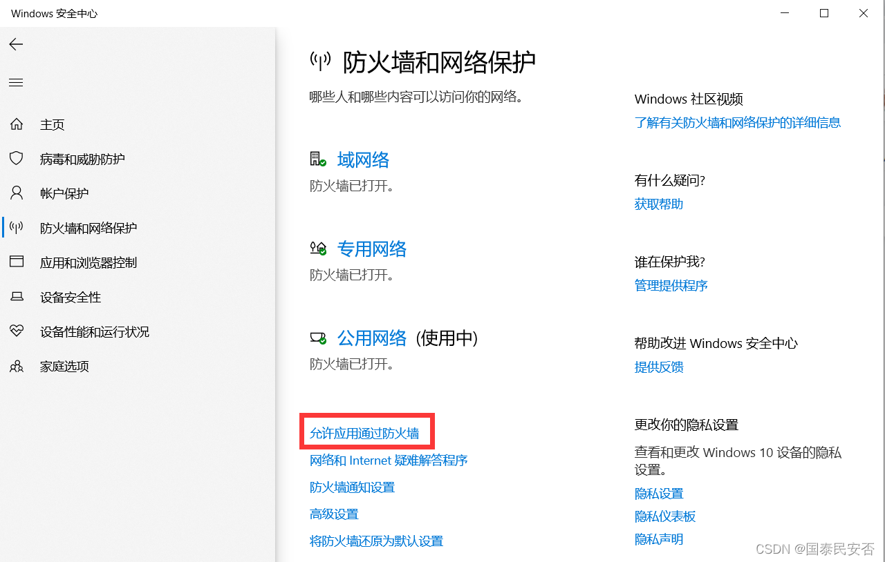Click text 查看和更改 Windows 10 设备的隐私设置

coord(738,461)
